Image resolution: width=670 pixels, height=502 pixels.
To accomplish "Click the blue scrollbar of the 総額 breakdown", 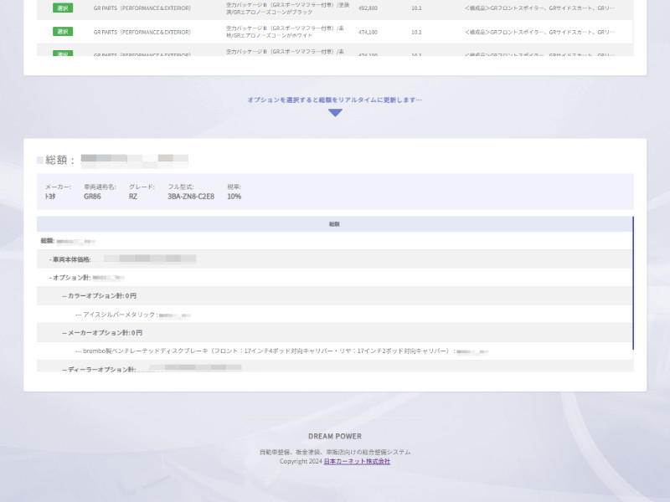I will click(633, 283).
